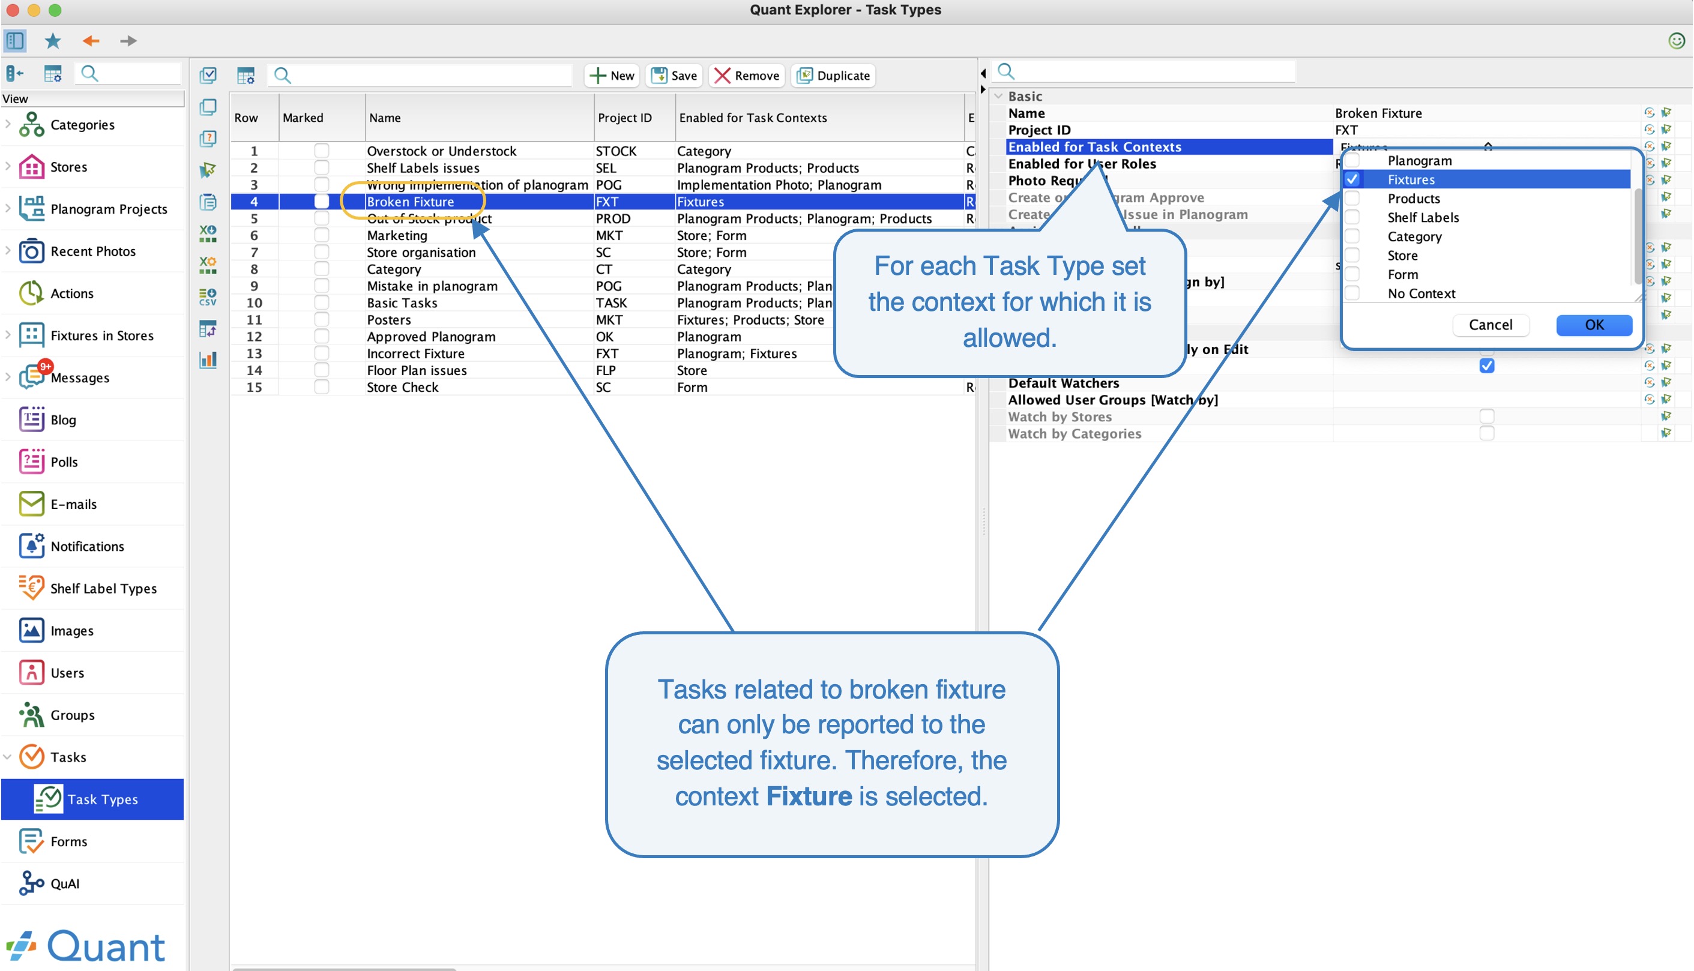Open the Images section
This screenshot has height=971, width=1694.
tap(71, 631)
